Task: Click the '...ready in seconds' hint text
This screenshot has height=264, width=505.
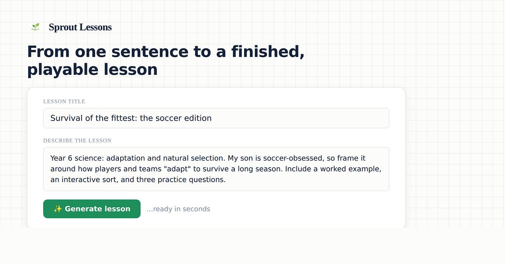Action: click(x=178, y=209)
